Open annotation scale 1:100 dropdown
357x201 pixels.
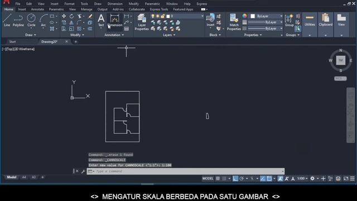tap(302, 179)
